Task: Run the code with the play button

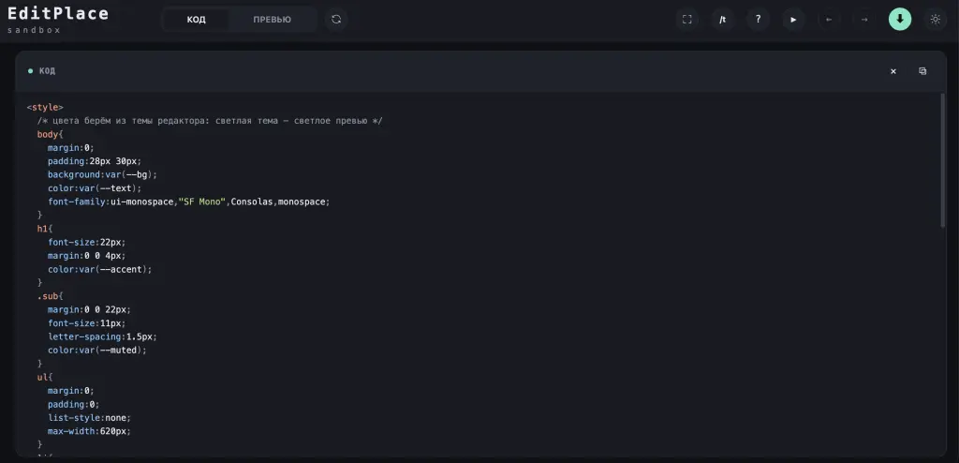Action: (793, 20)
